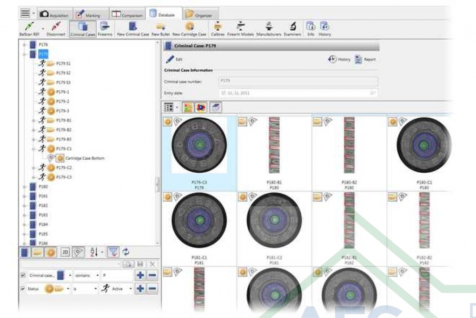The width and height of the screenshot is (476, 318).
Task: Open the Active status value dropdown
Action: tap(129, 289)
